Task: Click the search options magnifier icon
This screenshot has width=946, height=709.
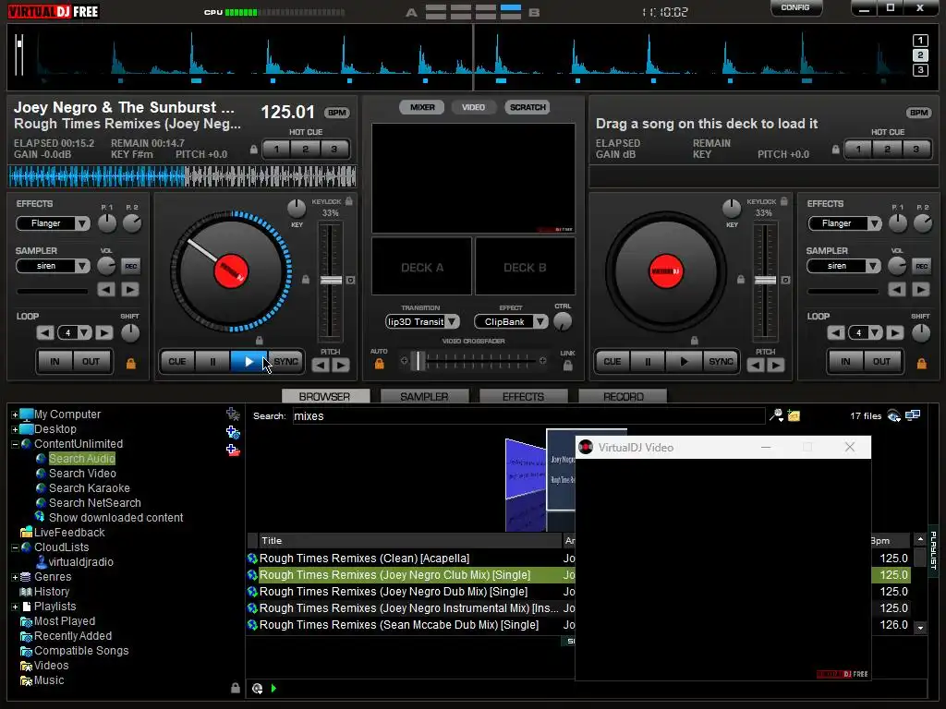Action: [x=776, y=415]
